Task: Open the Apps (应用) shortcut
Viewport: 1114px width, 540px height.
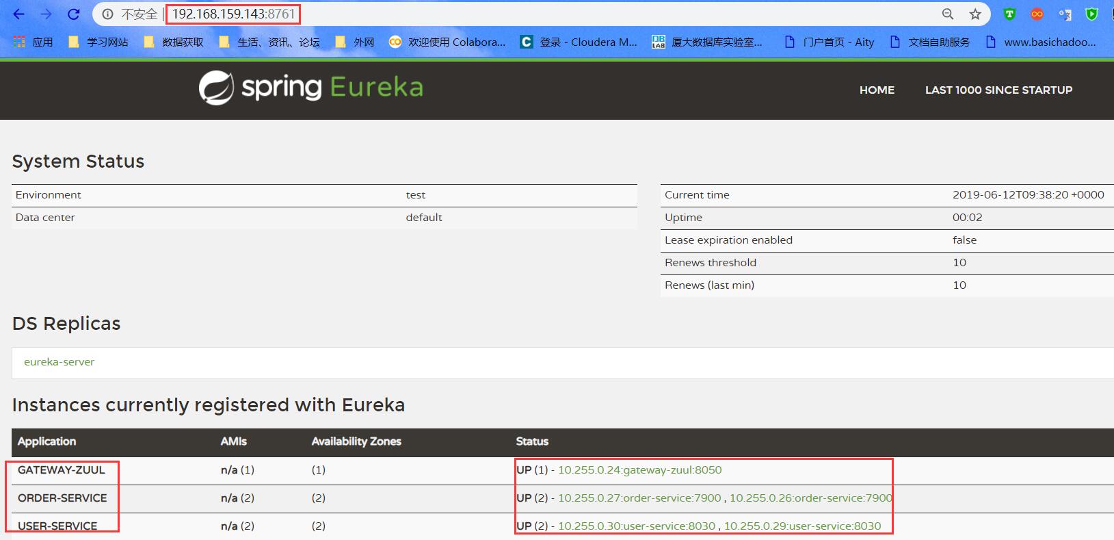Action: coord(33,42)
